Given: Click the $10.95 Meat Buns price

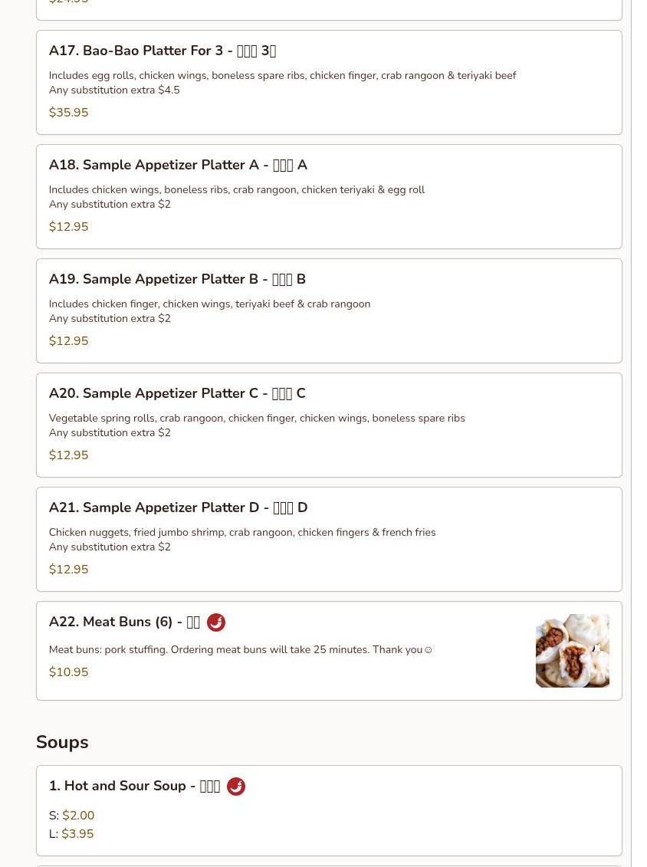Looking at the screenshot, I should click(68, 672).
